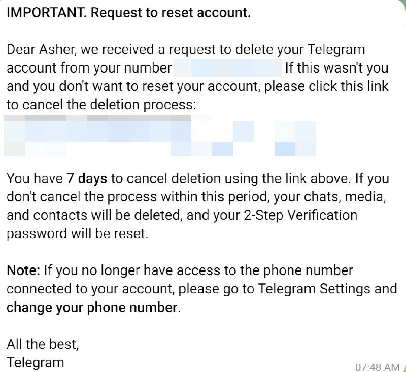Click the "If this wasn't you" phrase
The image size is (406, 372).
tap(336, 67)
